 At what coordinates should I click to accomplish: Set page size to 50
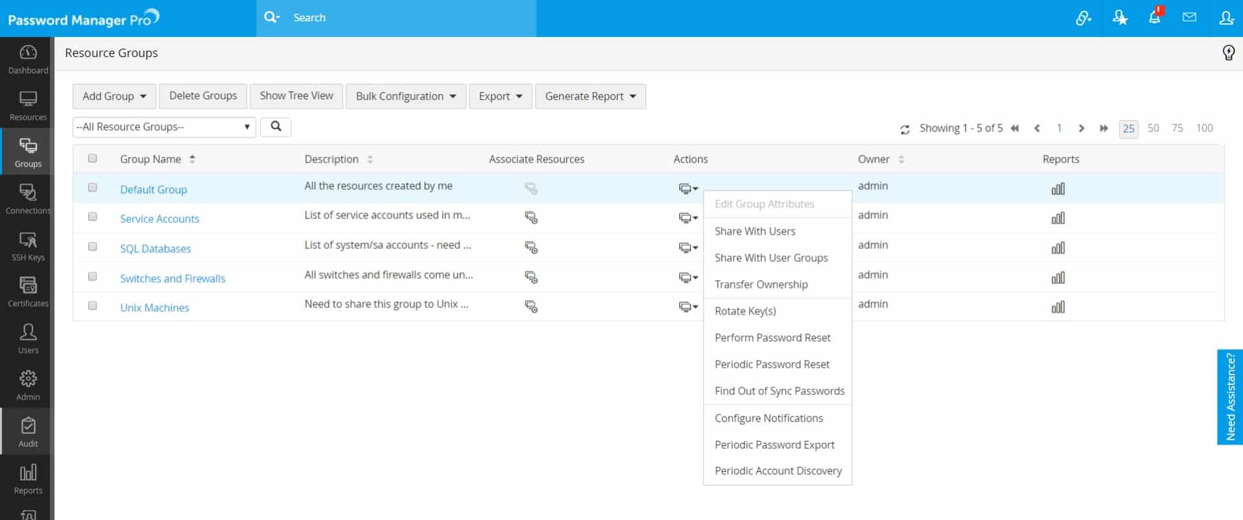tap(1153, 128)
